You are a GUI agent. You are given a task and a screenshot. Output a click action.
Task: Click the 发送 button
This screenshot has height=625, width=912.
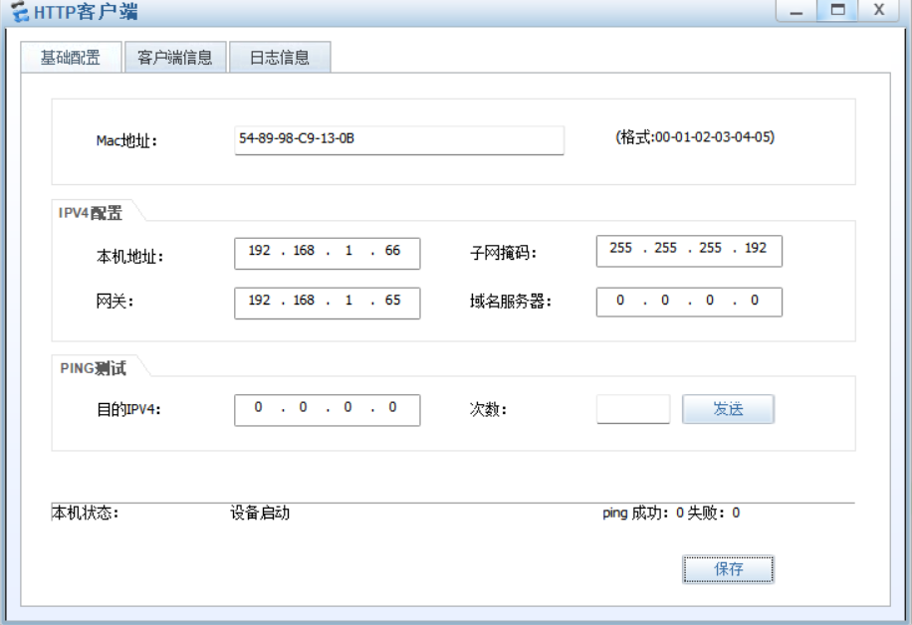pos(728,409)
